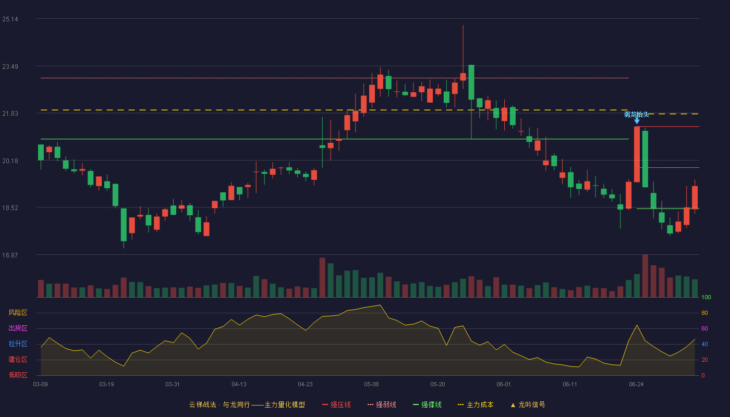
Task: Click the 低吸区 zone label
Action: (x=18, y=375)
